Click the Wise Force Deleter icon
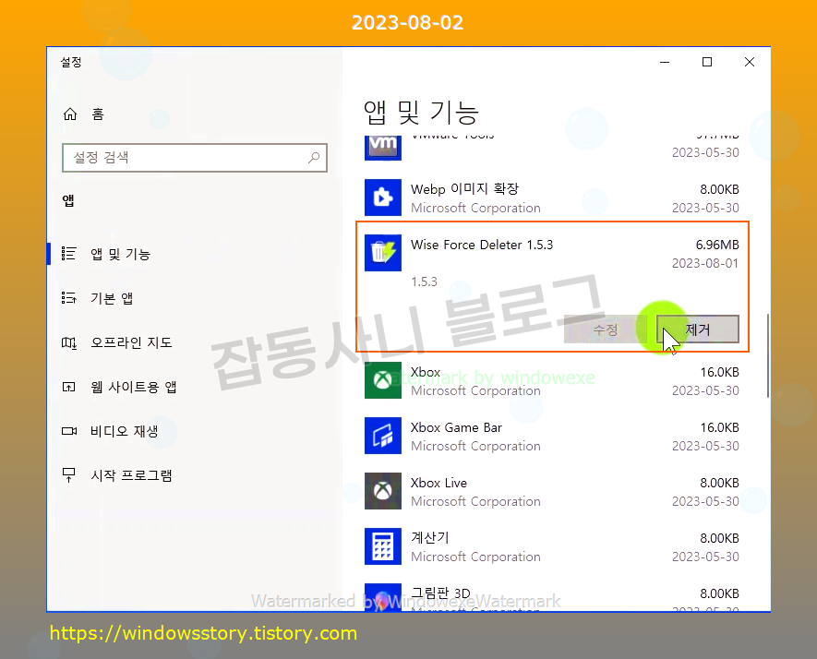This screenshot has width=817, height=659. (383, 253)
